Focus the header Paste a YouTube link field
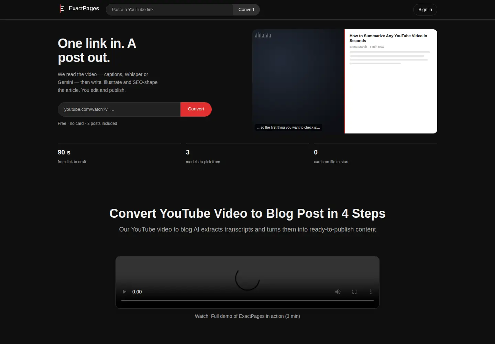The image size is (495, 344). point(169,10)
